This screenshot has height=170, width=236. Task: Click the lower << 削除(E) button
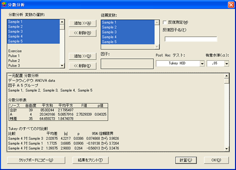(83, 66)
